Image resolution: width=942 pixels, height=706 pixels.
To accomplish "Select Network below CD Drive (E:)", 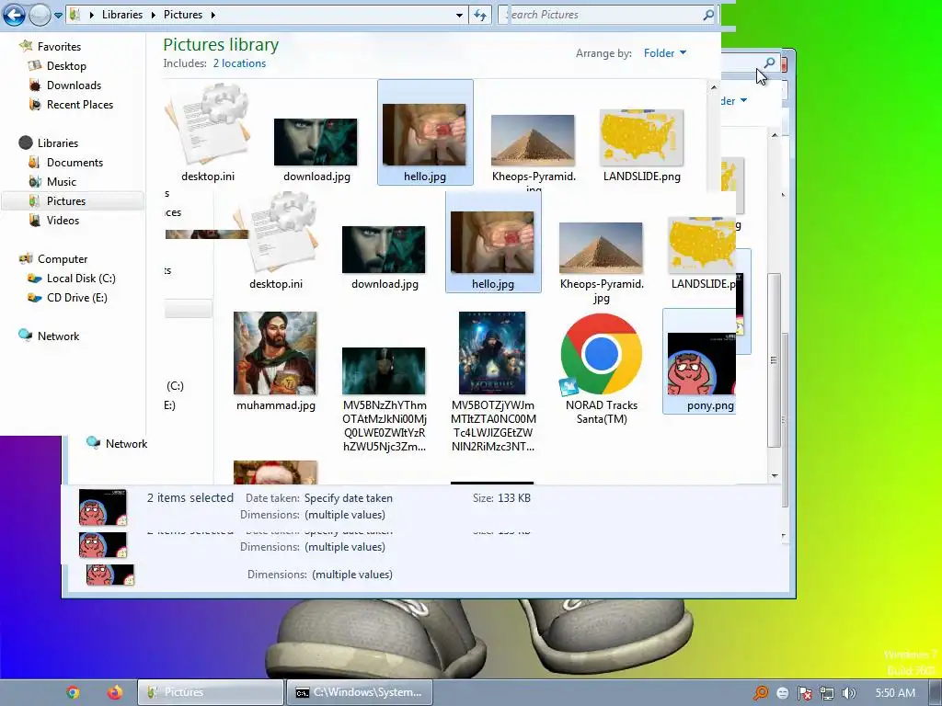I will pos(58,336).
